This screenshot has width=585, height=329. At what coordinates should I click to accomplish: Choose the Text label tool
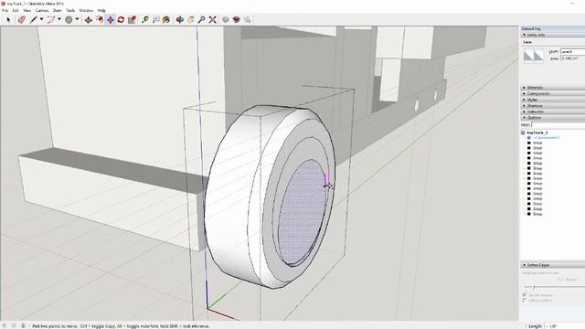pyautogui.click(x=156, y=20)
